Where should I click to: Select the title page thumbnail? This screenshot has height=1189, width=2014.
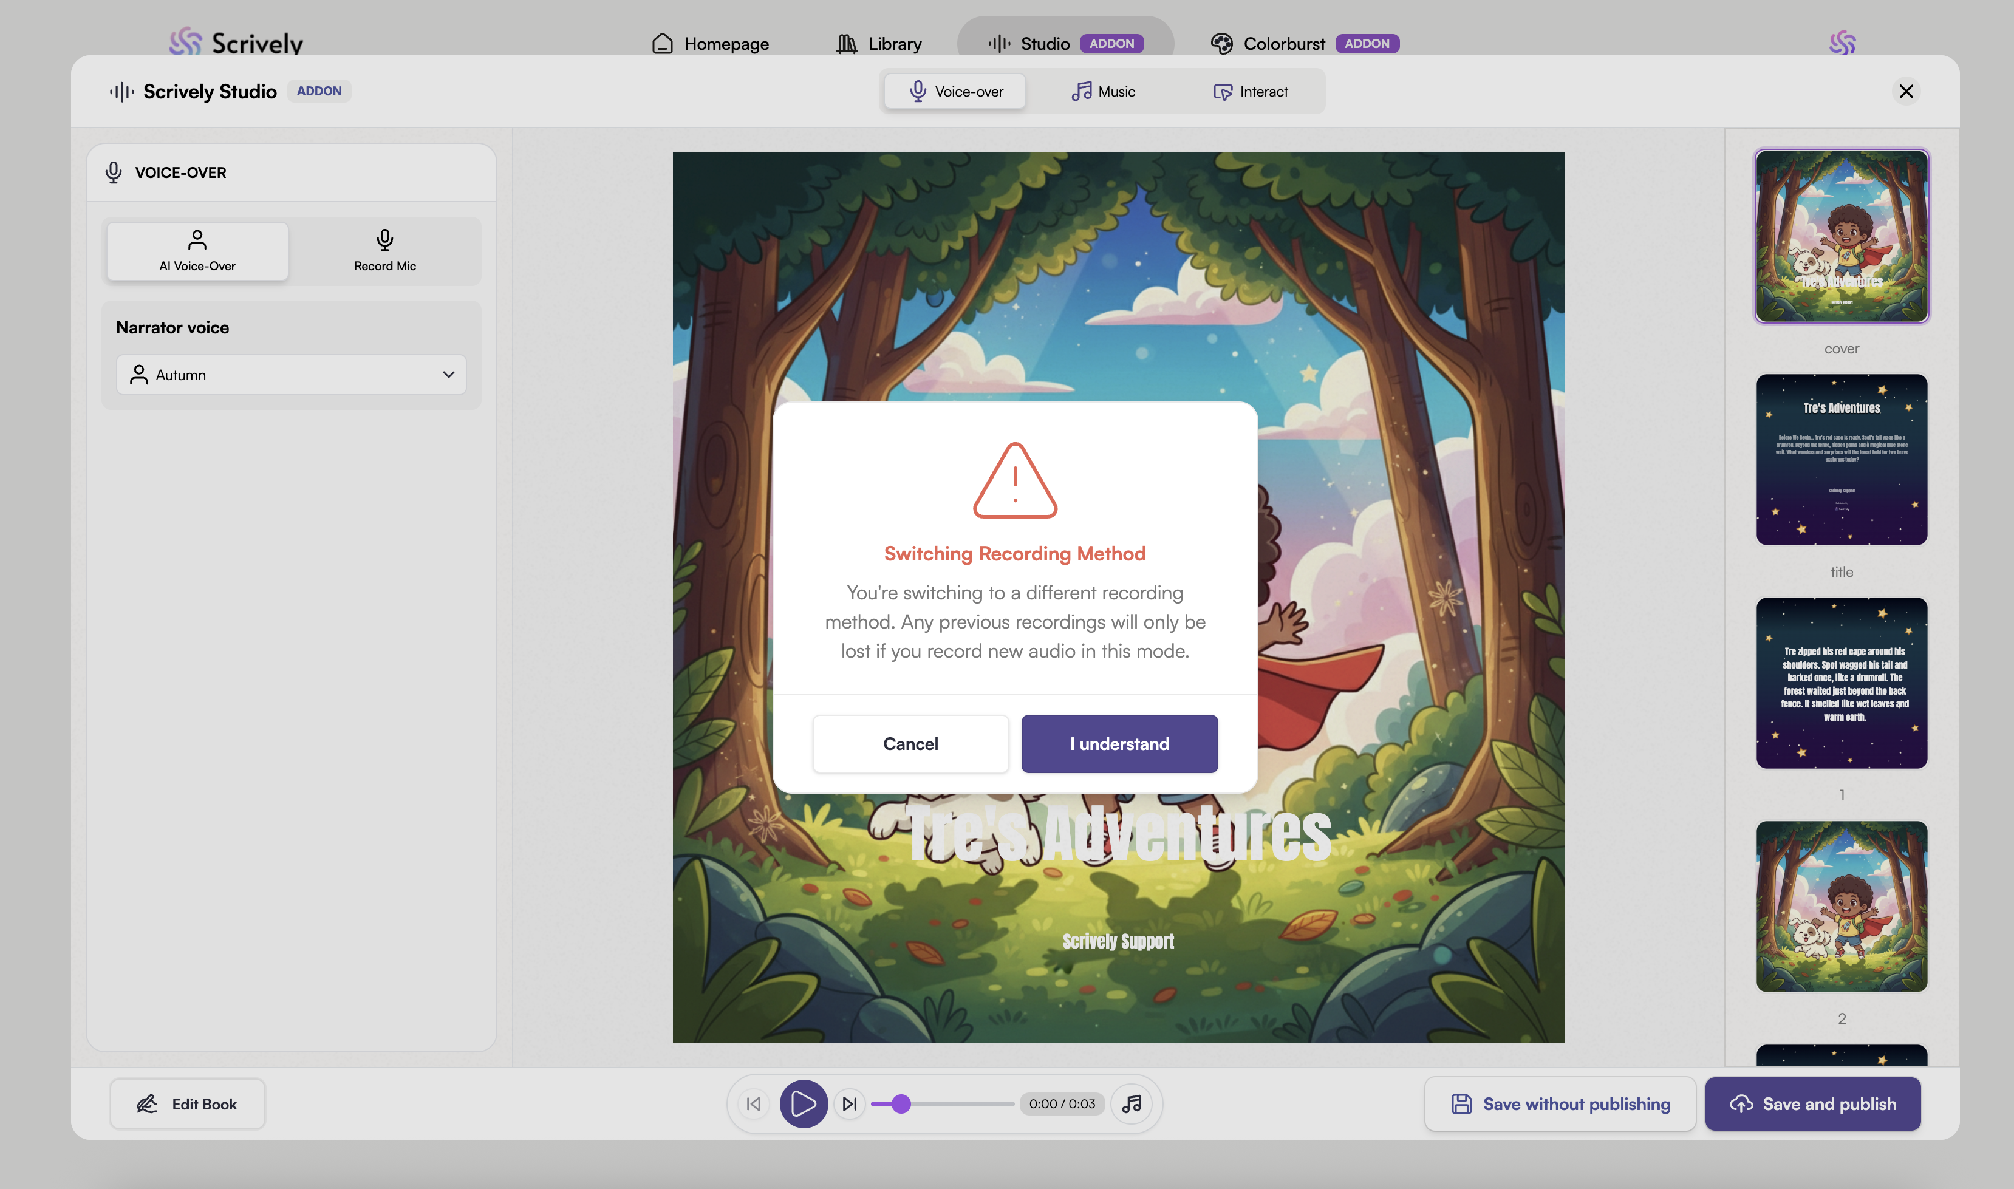pyautogui.click(x=1841, y=460)
